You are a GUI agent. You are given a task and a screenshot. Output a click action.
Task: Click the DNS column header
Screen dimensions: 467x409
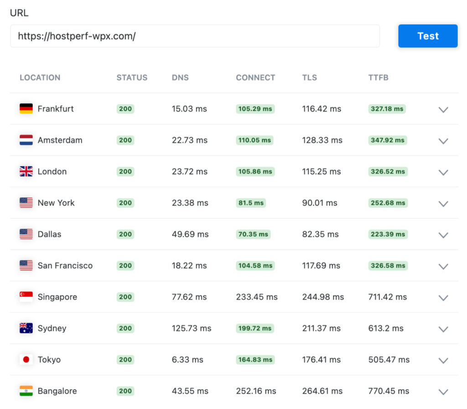point(180,77)
